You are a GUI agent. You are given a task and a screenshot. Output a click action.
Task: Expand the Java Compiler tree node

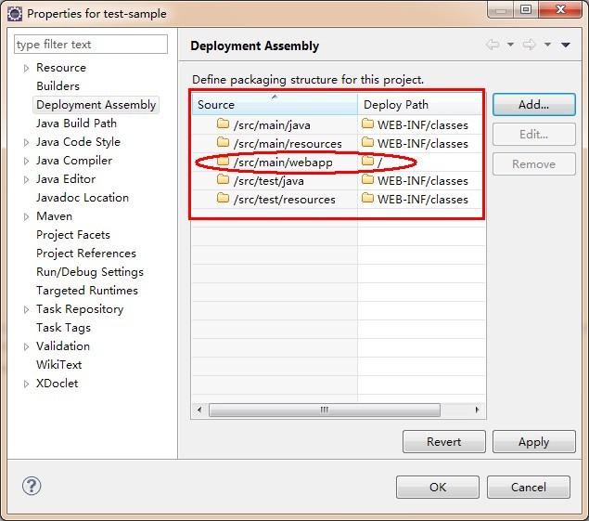click(26, 161)
